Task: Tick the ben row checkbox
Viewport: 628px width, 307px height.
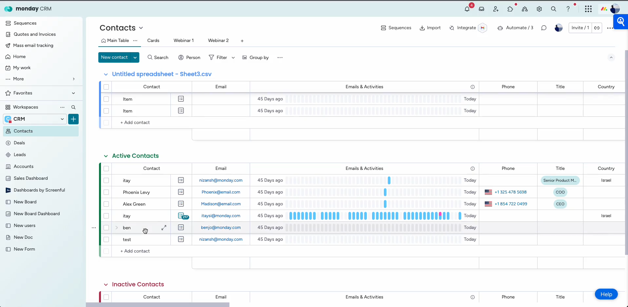Action: (x=106, y=228)
